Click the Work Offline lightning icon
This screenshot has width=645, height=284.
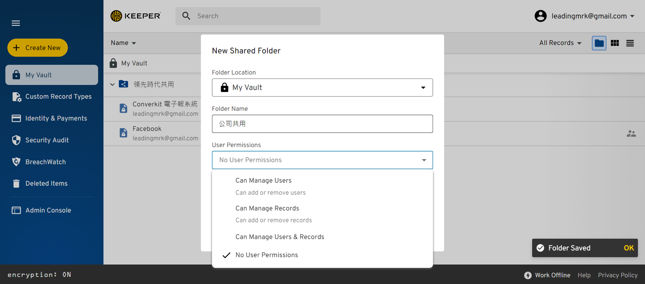tap(528, 275)
